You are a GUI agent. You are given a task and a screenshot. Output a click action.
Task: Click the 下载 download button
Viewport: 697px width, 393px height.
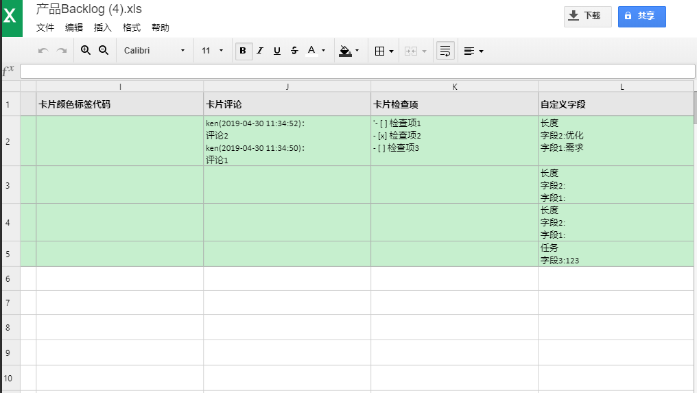tap(587, 16)
